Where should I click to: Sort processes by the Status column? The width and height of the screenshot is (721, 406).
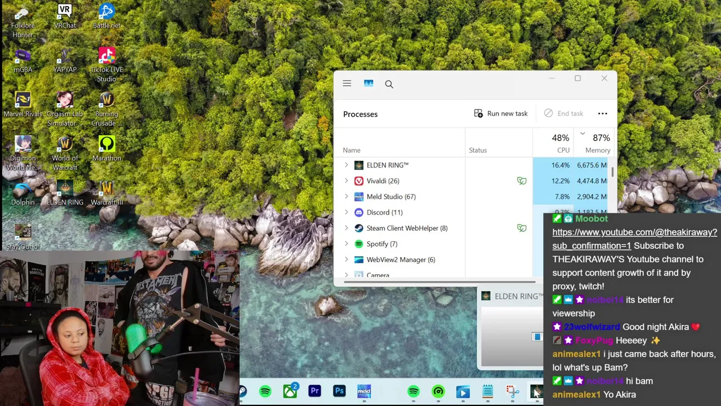[x=478, y=151]
